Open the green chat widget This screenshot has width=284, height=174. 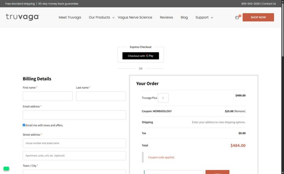[x=6, y=169]
